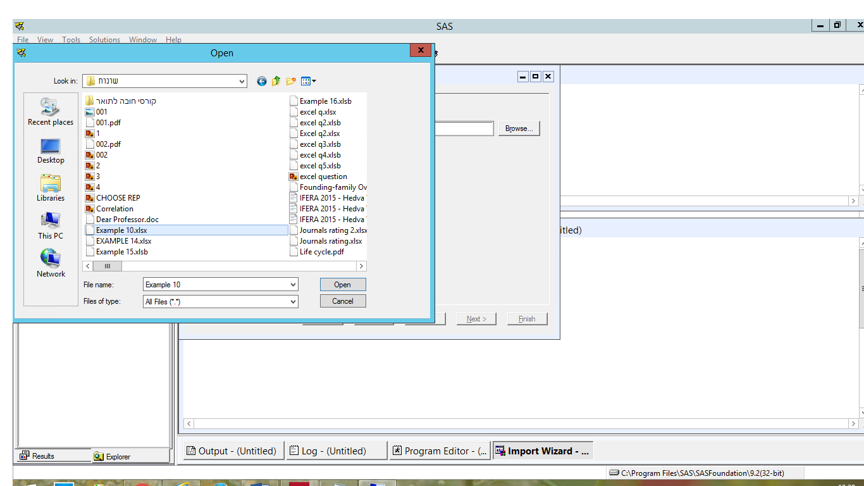Click Next > in the Import Wizard
Image resolution: width=864 pixels, height=486 pixels.
(476, 319)
